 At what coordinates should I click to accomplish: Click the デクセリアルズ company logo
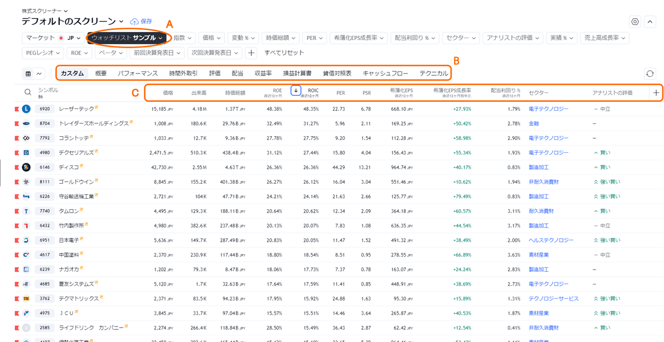point(26,153)
